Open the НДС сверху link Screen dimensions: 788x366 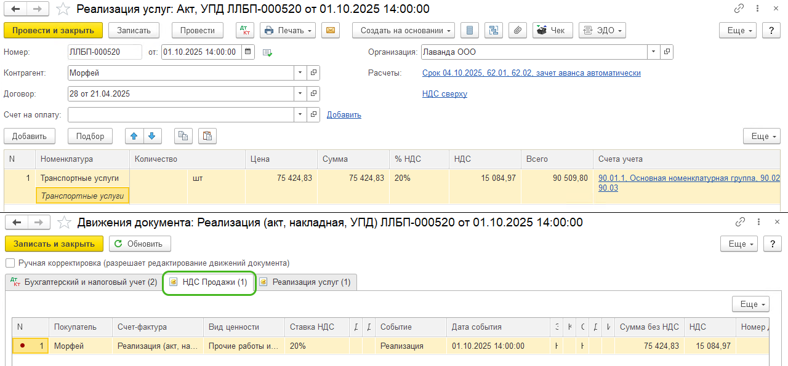coord(444,93)
